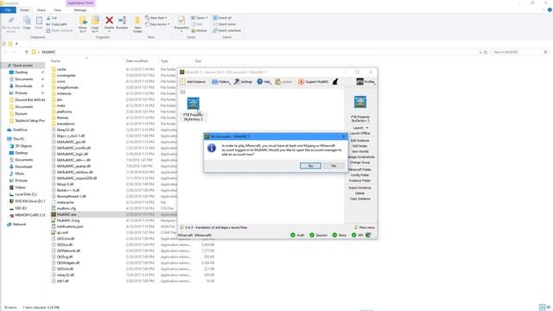Click the Auth status indicator

(297, 235)
